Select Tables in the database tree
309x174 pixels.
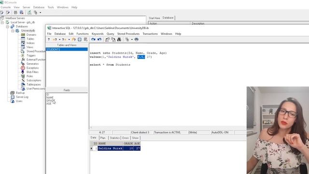30,39
